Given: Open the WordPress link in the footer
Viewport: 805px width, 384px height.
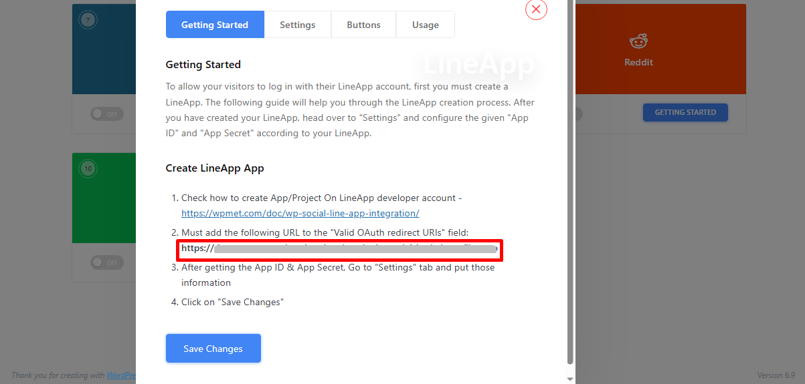Looking at the screenshot, I should [121, 375].
